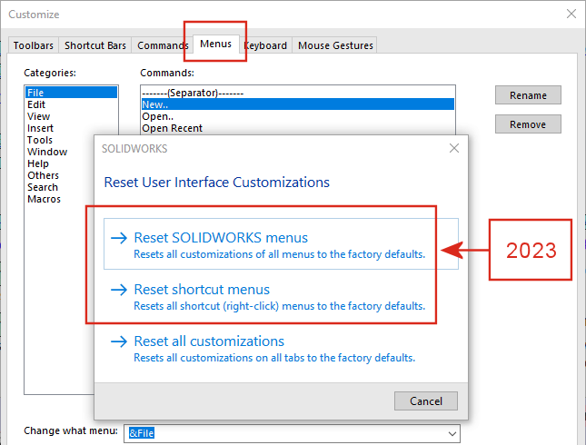Select the Mouse Gestures tab
Screen dimensions: 586x445
coord(334,45)
